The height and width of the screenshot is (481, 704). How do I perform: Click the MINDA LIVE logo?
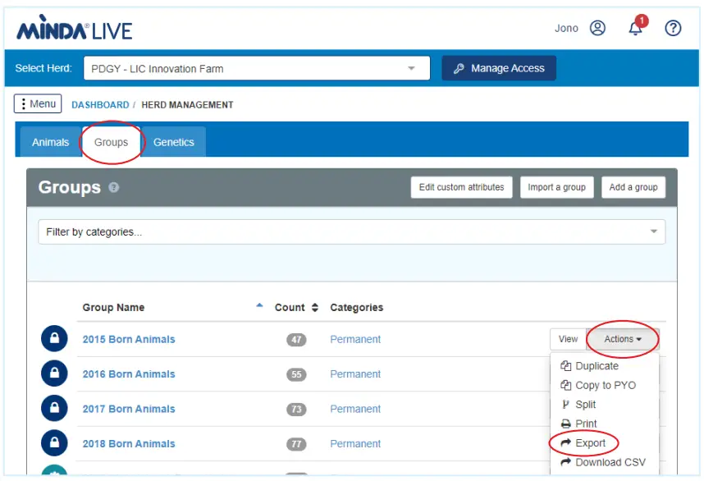[x=74, y=28]
